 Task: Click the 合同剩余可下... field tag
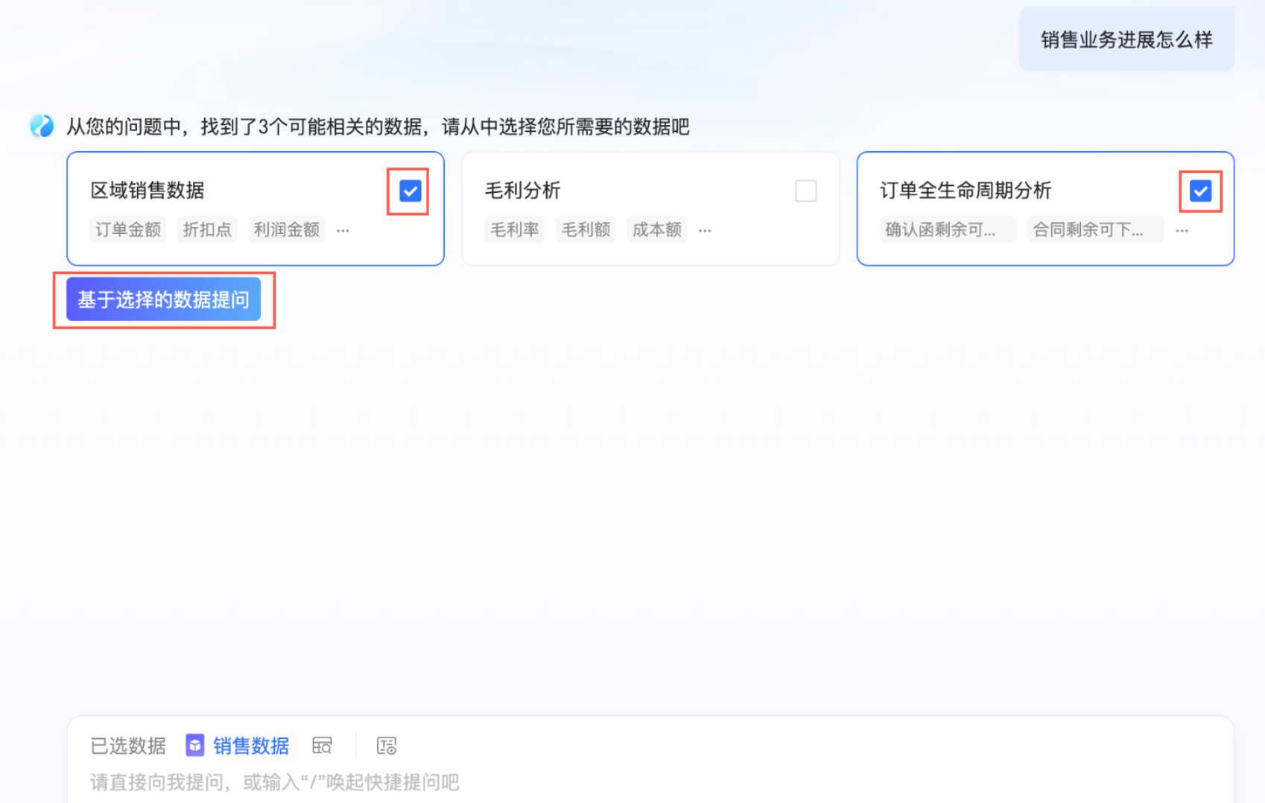coord(1096,229)
